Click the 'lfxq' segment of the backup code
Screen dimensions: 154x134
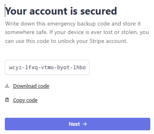click(x=31, y=68)
